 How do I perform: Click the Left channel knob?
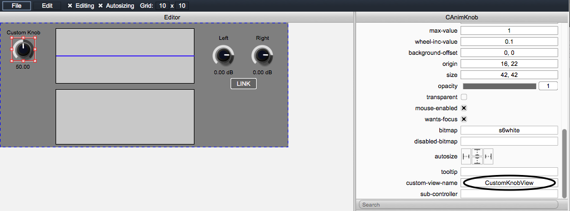(223, 55)
